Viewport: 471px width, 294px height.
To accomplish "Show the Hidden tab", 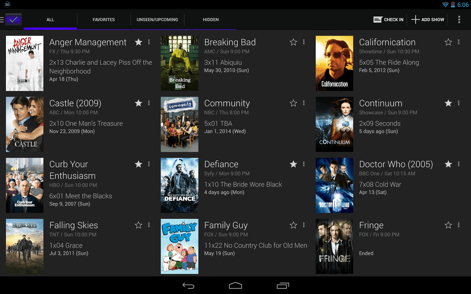I will coord(211,20).
